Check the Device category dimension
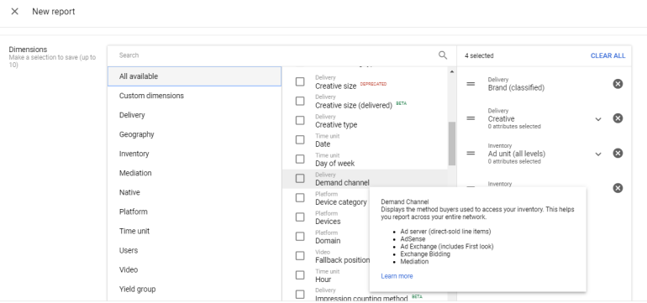The width and height of the screenshot is (647, 303). (x=300, y=198)
